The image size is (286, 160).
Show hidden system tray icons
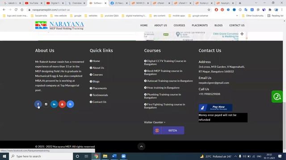point(236,156)
